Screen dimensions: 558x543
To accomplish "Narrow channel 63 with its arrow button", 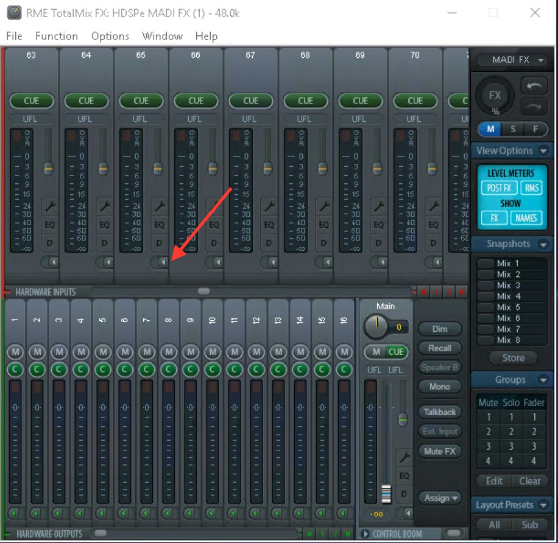I will 50,262.
